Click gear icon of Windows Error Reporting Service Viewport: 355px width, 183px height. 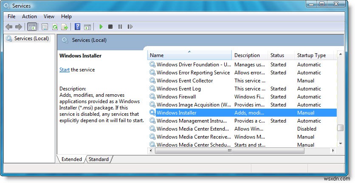tap(152, 73)
